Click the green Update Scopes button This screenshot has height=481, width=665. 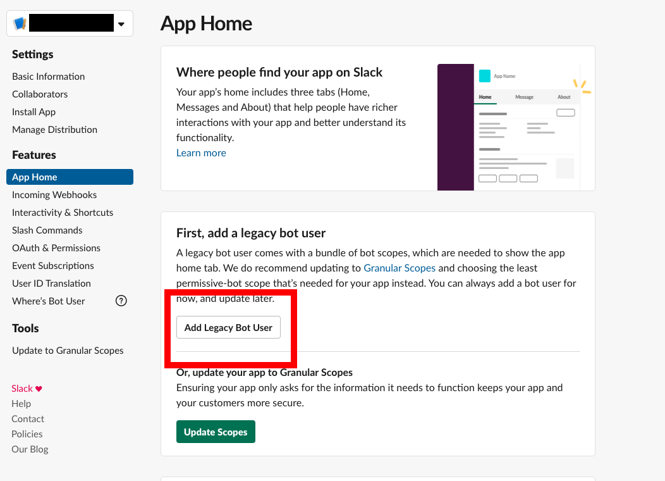point(216,432)
